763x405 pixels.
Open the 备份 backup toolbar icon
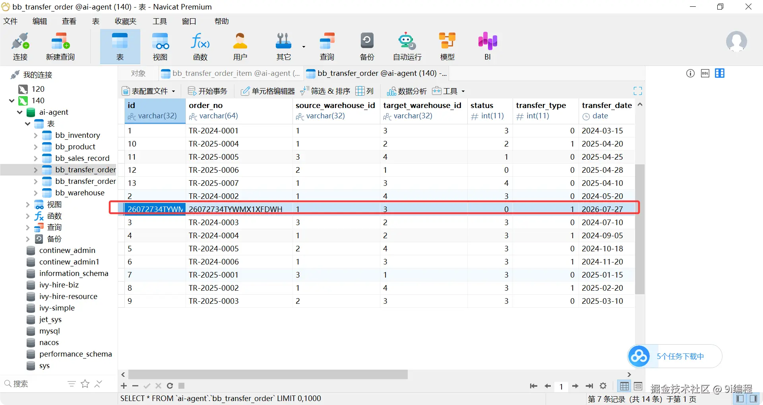367,47
